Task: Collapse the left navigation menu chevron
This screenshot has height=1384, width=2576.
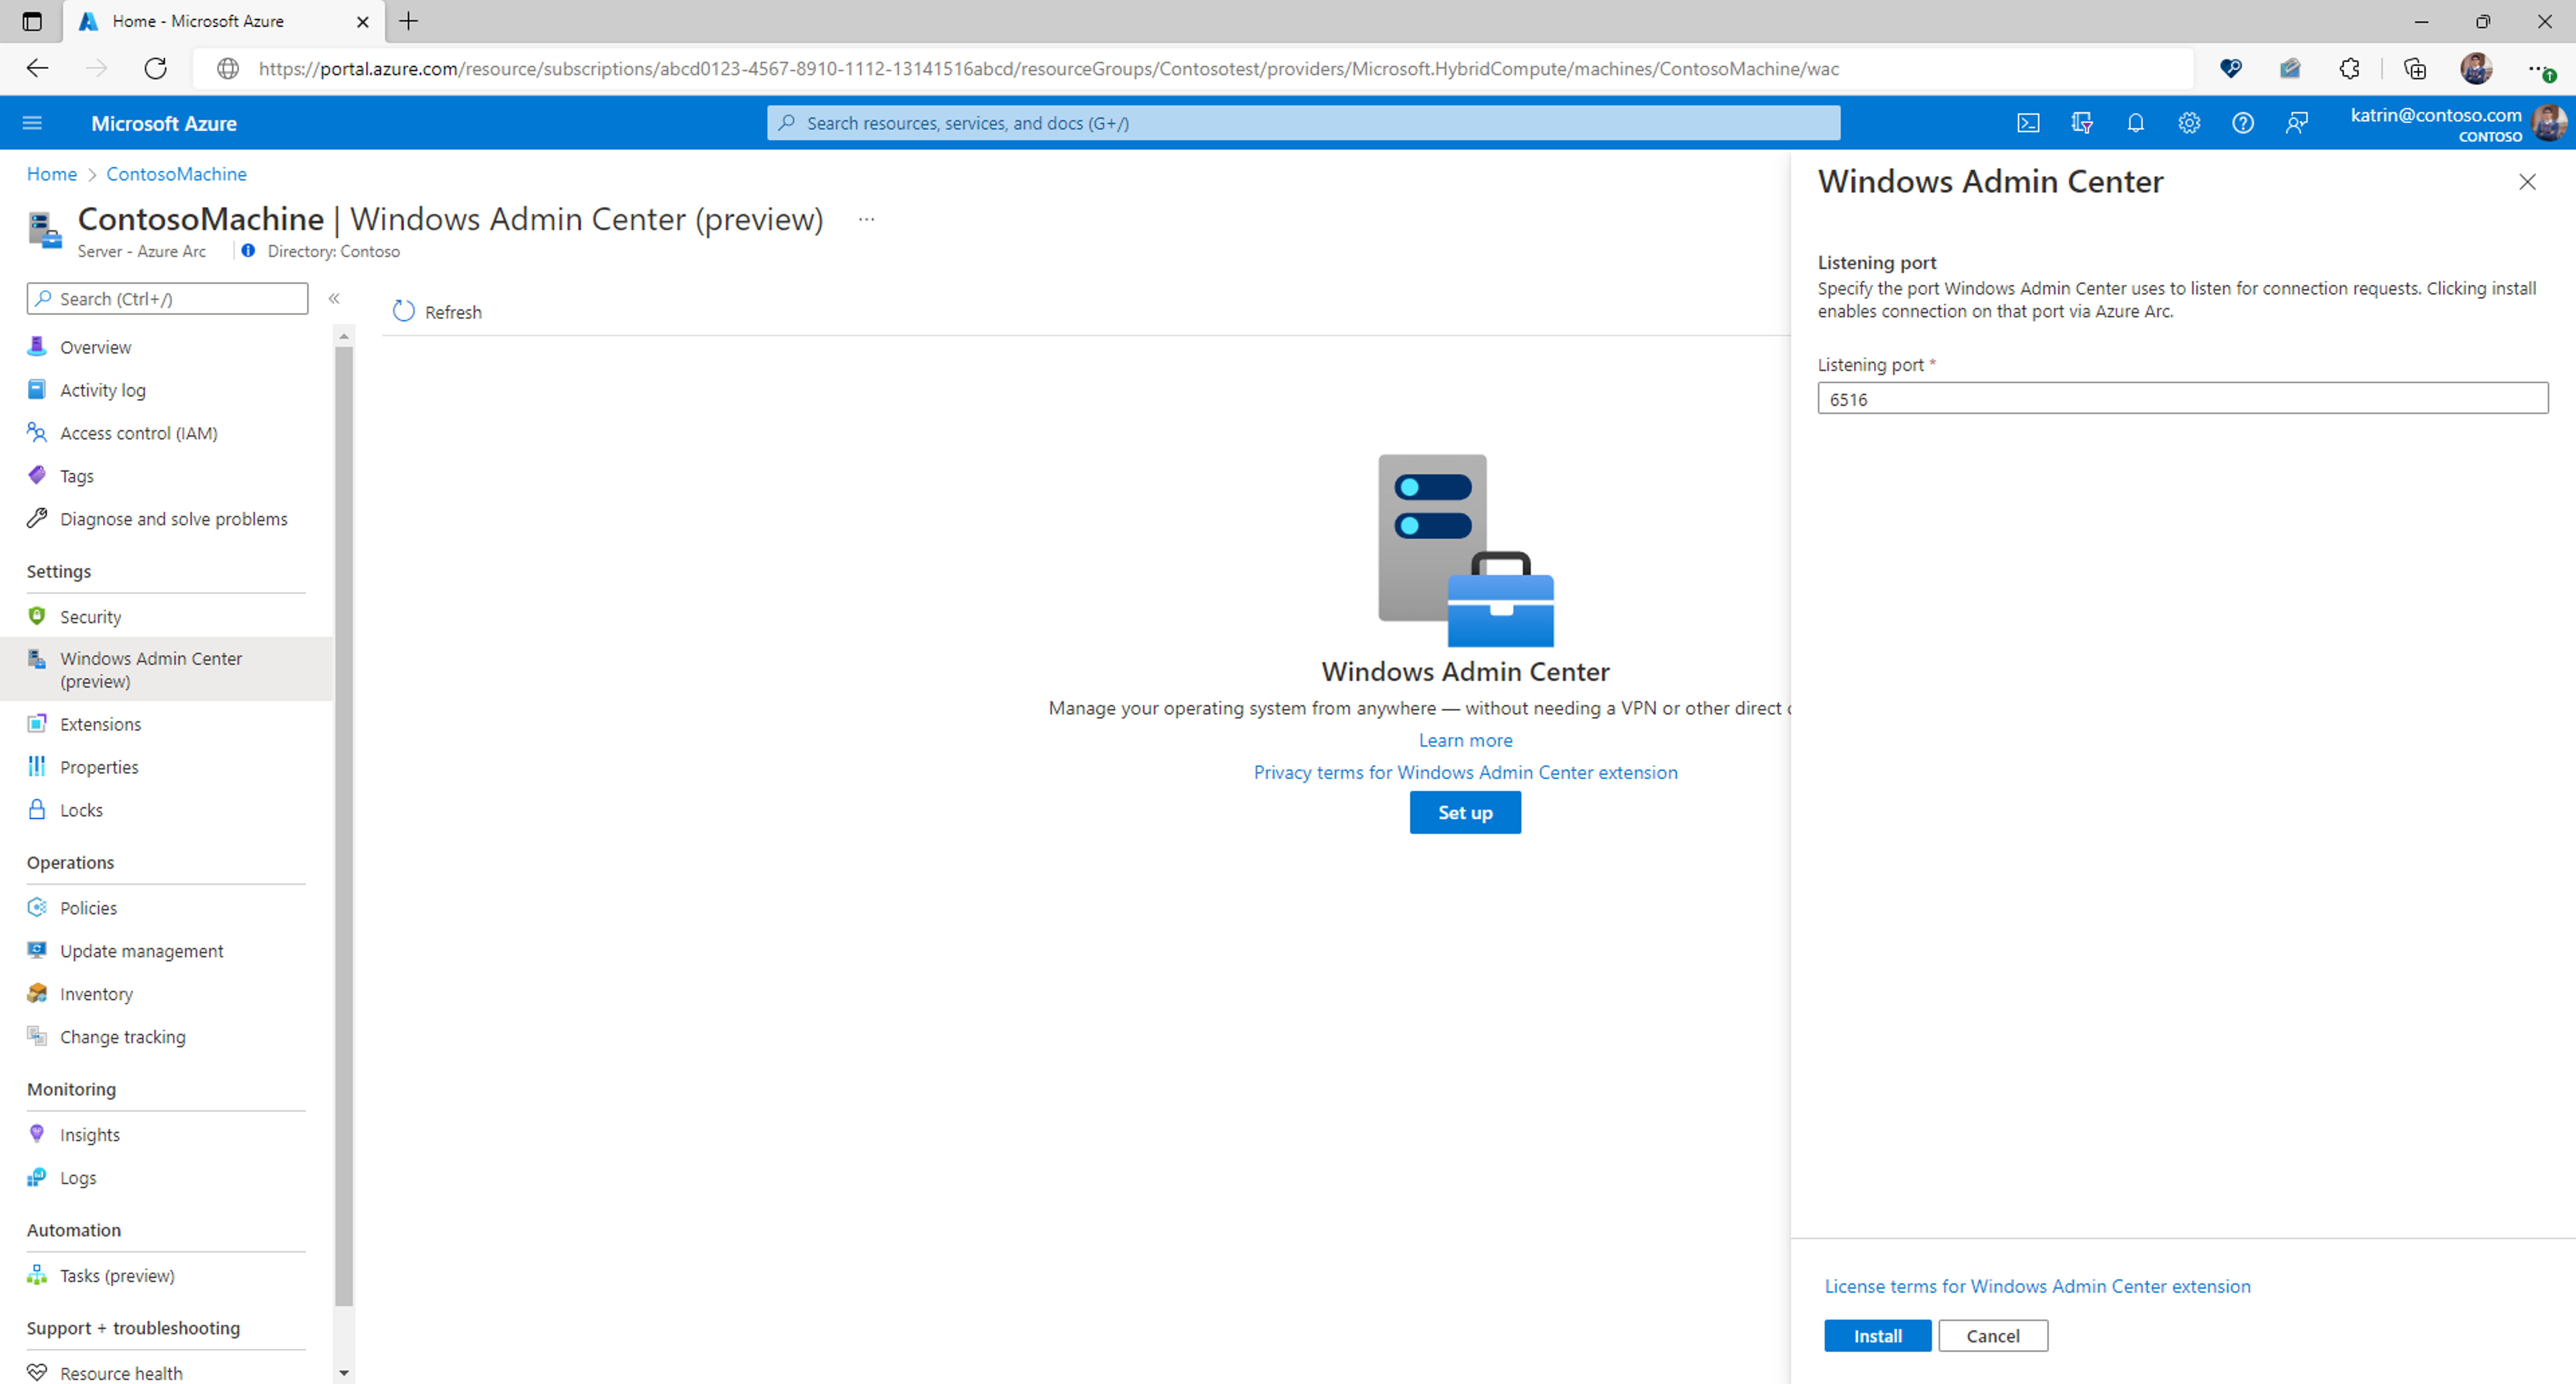Action: (x=334, y=298)
